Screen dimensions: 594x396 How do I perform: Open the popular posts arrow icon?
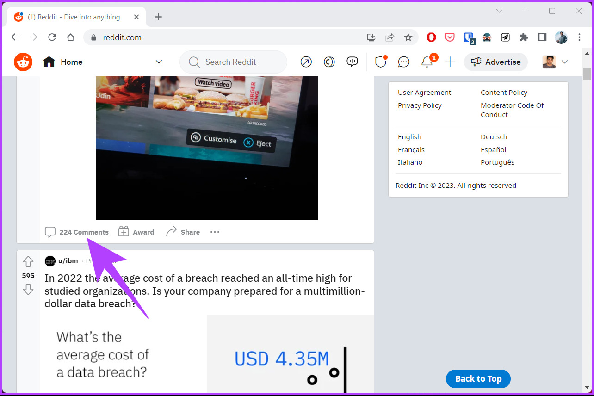(x=306, y=62)
